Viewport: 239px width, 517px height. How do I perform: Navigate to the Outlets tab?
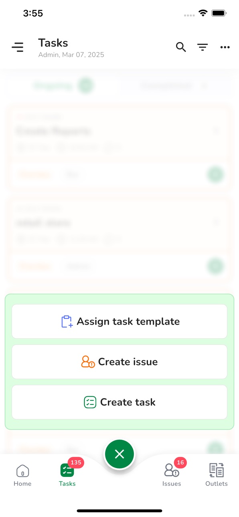[217, 476]
